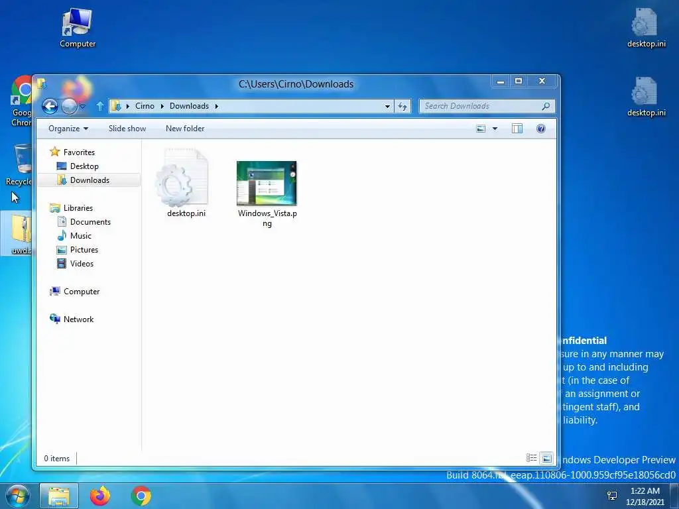Click the Videos filmstrip icon

tap(62, 264)
